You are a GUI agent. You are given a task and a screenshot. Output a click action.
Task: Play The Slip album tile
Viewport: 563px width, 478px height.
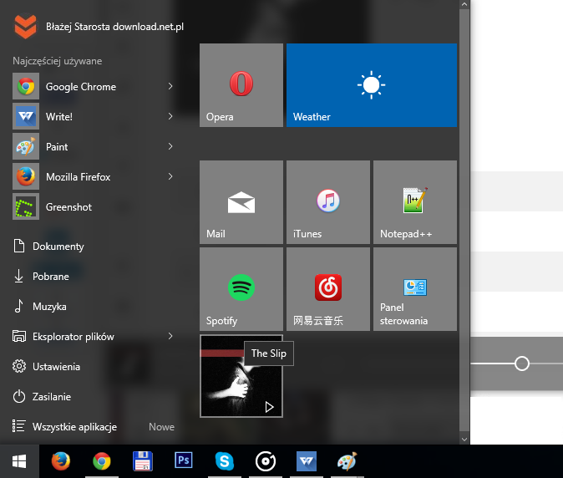[269, 407]
